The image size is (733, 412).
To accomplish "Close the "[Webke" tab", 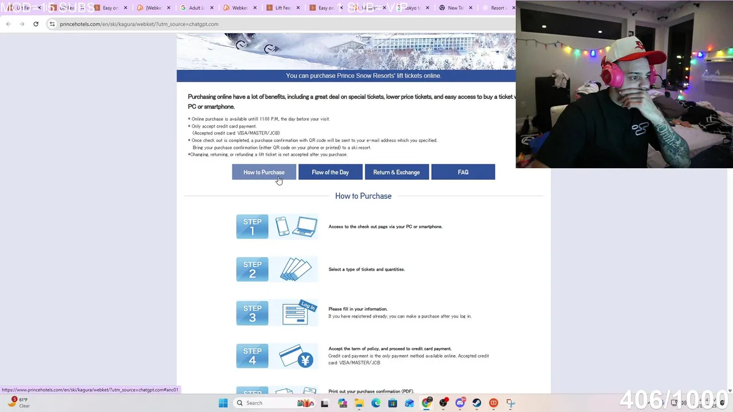I will (x=169, y=8).
